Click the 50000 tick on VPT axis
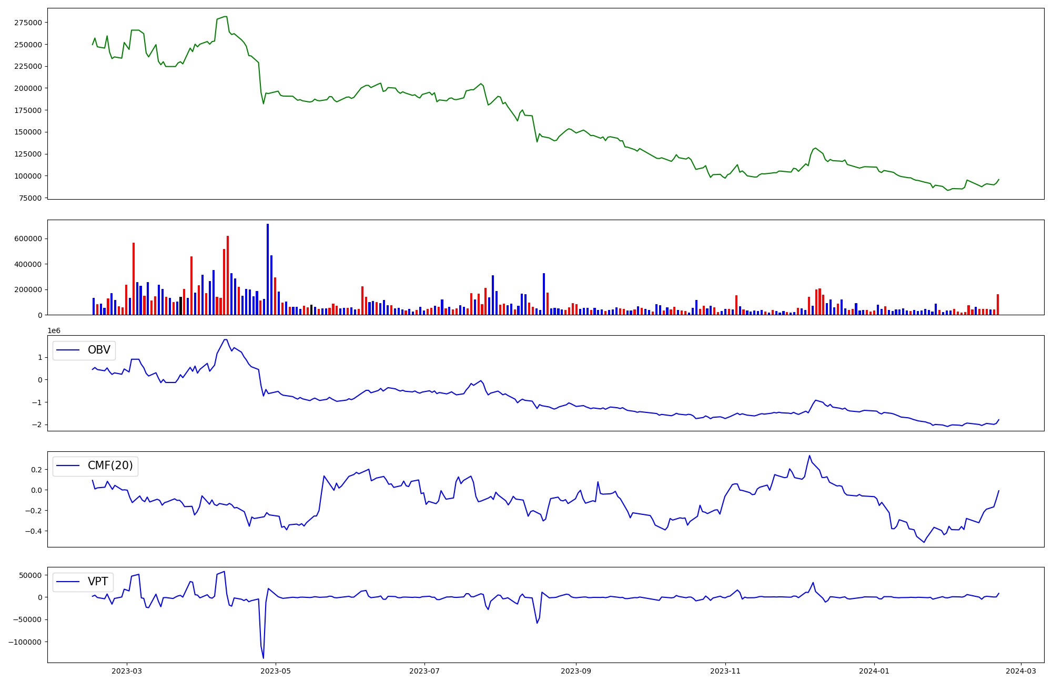The height and width of the screenshot is (683, 1052). point(31,575)
